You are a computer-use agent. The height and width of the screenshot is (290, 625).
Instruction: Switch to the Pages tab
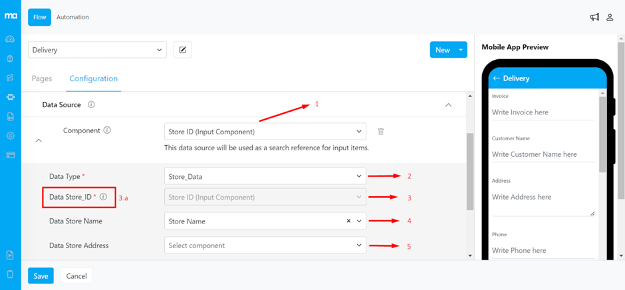(x=42, y=78)
